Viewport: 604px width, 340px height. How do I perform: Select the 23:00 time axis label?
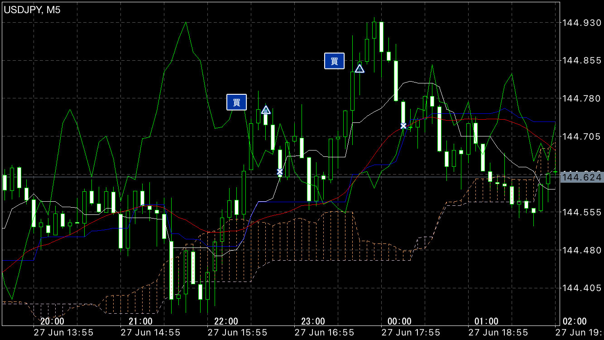(x=313, y=321)
